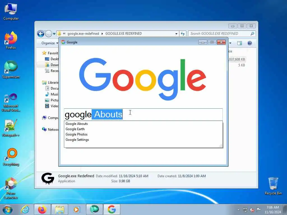
Task: Show hidden tray icons arrow
Action: coord(238,210)
